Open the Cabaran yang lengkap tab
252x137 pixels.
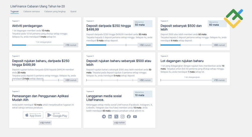click(55, 12)
